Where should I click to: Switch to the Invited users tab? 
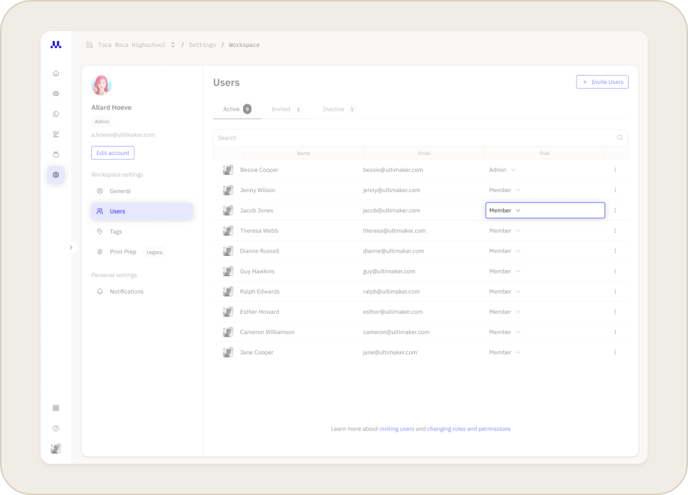coord(286,109)
